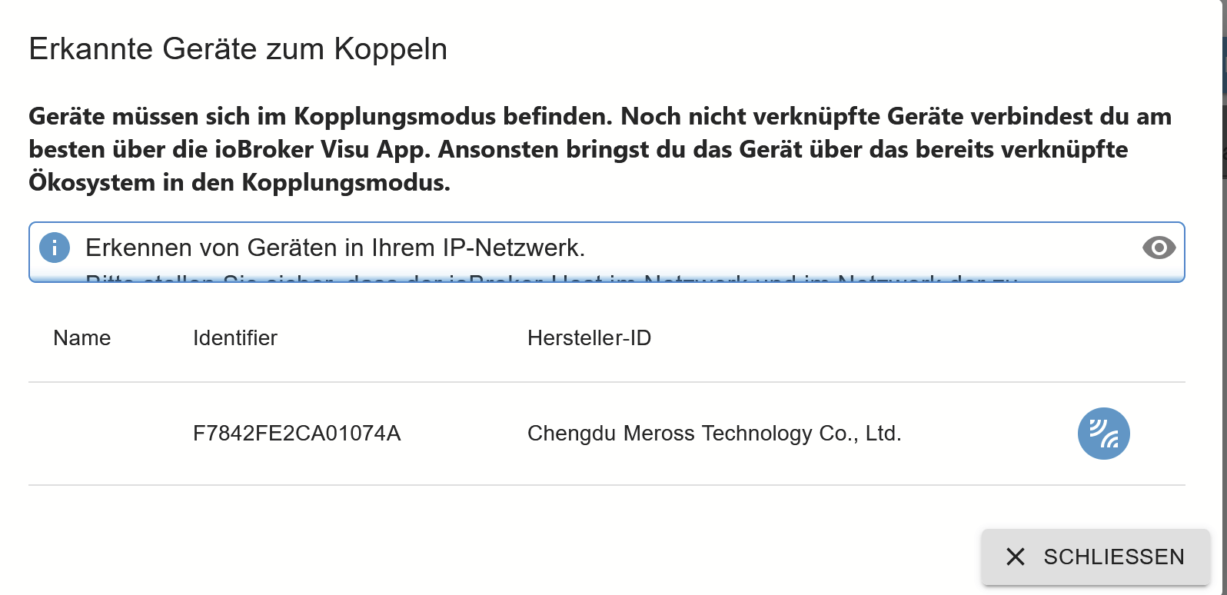Toggle the eye icon in the info banner
Screen dimensions: 1227x595
tap(1159, 248)
